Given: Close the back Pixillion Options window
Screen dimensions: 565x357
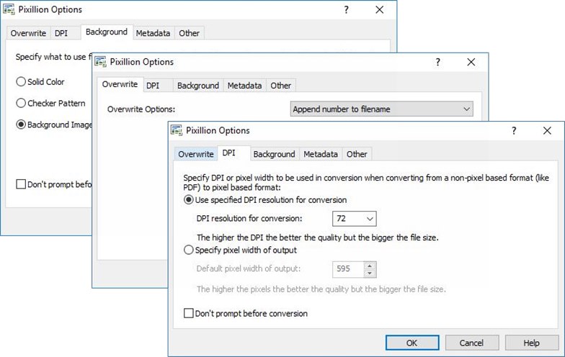Looking at the screenshot, I should pyautogui.click(x=379, y=10).
